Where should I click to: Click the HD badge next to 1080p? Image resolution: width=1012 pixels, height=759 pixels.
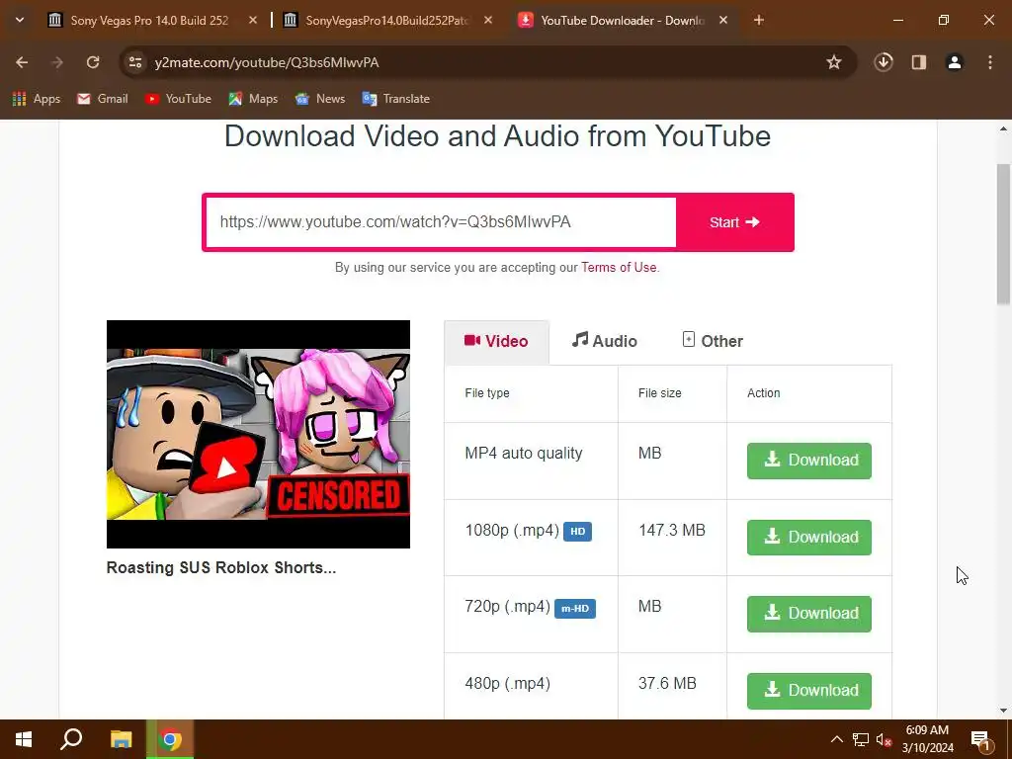[577, 531]
